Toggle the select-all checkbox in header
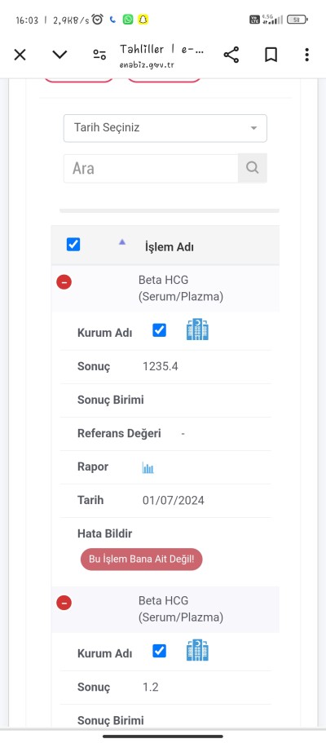Image resolution: width=326 pixels, height=743 pixels. 73,245
